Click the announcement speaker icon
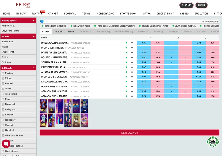222x156 pixels. [42, 21]
